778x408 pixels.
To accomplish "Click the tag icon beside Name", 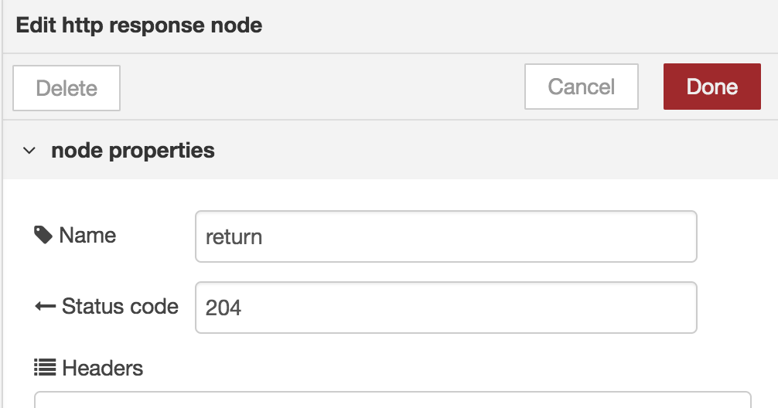I will [43, 235].
